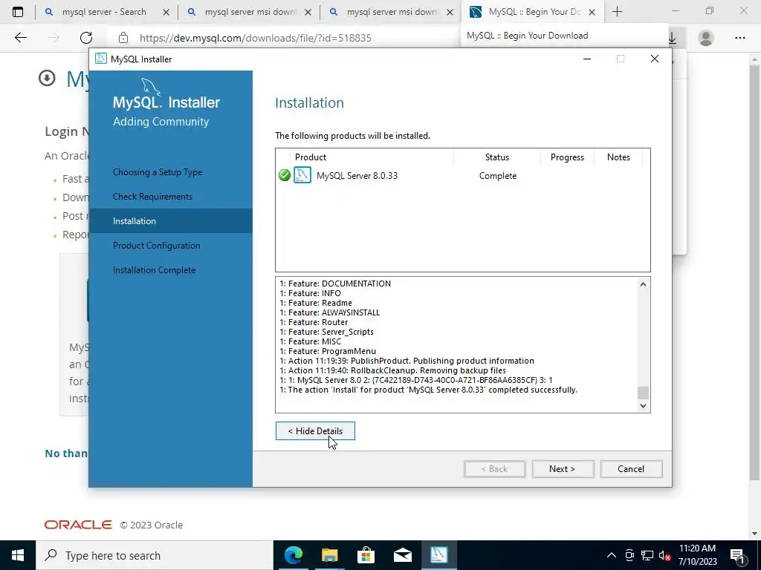
Task: Close the MySQL Installer window
Action: coord(654,59)
